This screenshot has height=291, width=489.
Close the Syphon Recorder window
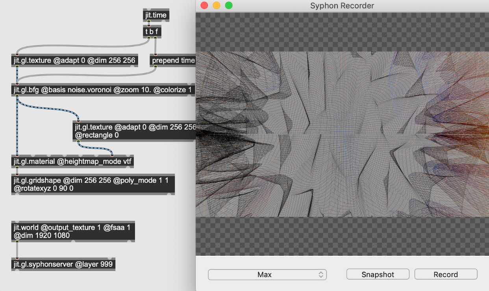(204, 6)
